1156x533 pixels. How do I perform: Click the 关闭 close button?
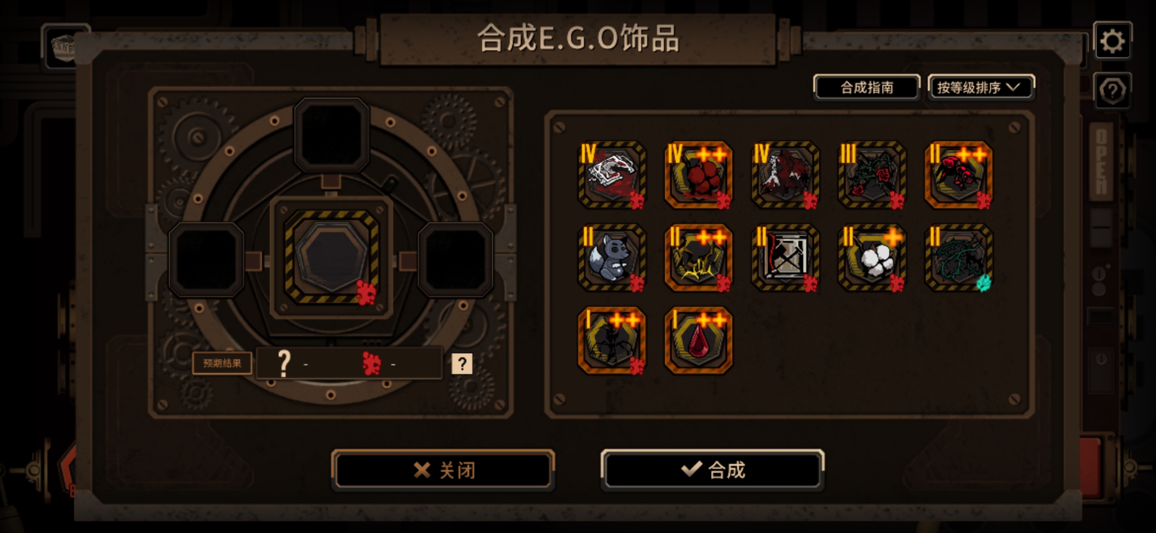click(443, 470)
